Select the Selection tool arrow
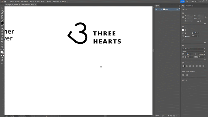This screenshot has height=117, width=208. (x=2, y=8)
